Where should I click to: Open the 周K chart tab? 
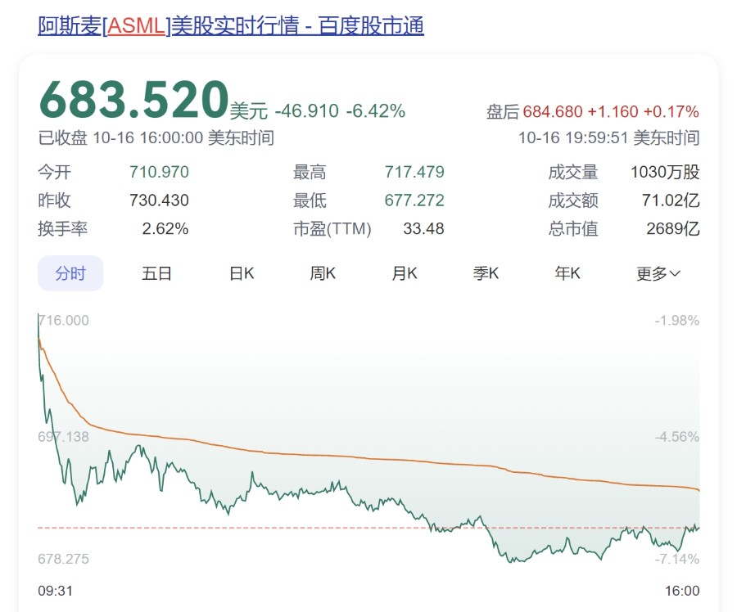(x=323, y=273)
